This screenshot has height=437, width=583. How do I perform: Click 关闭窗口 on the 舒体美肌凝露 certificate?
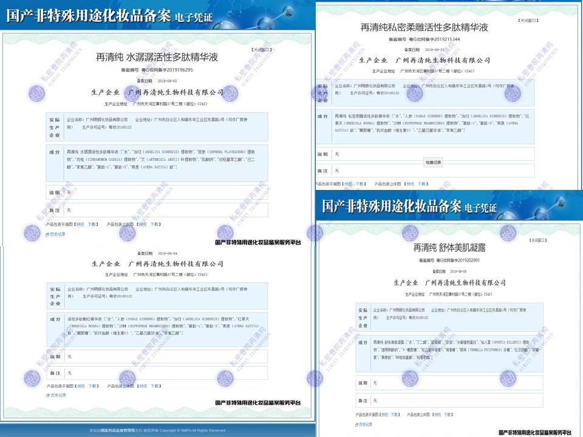tap(537, 240)
